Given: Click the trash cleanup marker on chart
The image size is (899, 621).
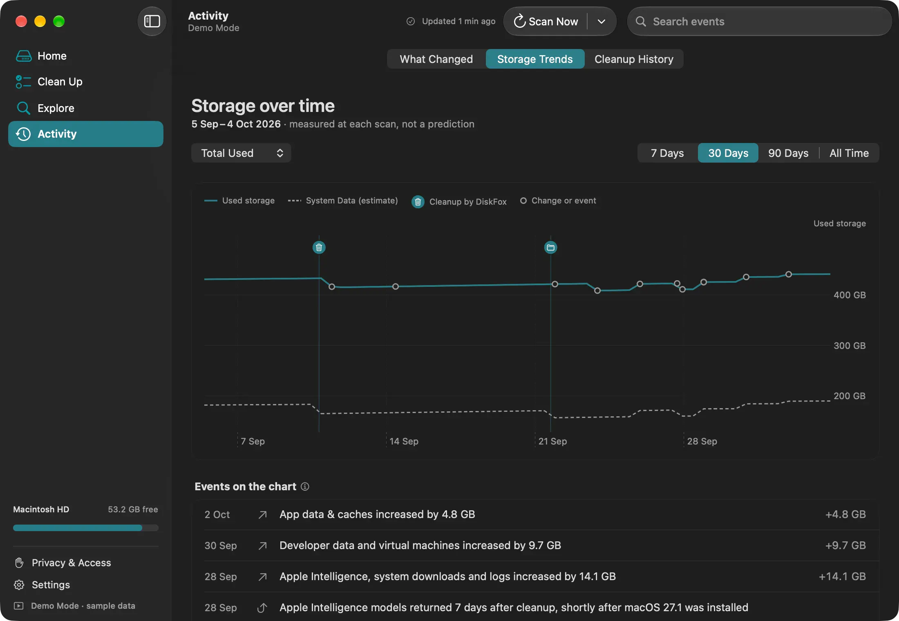Looking at the screenshot, I should (319, 247).
